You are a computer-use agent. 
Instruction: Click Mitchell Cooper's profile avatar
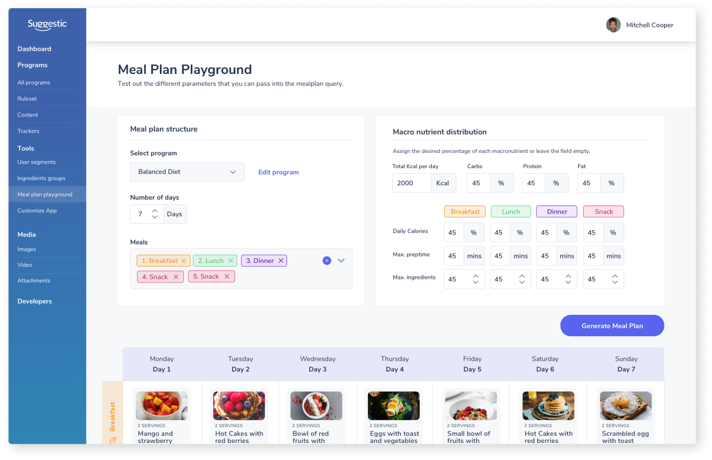click(613, 25)
